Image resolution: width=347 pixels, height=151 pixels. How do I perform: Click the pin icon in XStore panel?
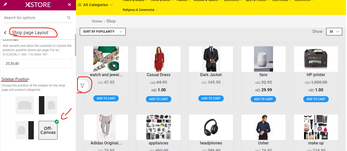click(5, 5)
